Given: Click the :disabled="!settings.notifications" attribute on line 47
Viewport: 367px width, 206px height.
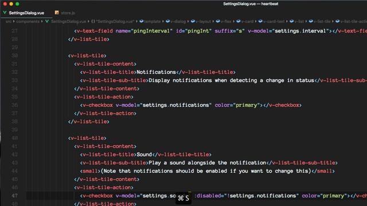Looking at the screenshot, I should click(x=247, y=196).
